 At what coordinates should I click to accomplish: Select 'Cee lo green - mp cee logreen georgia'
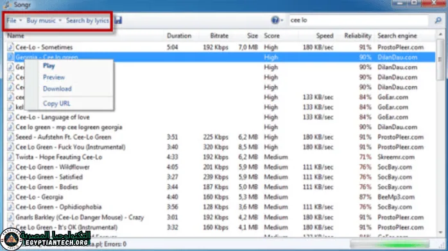pos(69,127)
